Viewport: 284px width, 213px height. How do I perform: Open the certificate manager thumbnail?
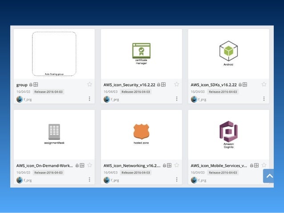pos(142,54)
